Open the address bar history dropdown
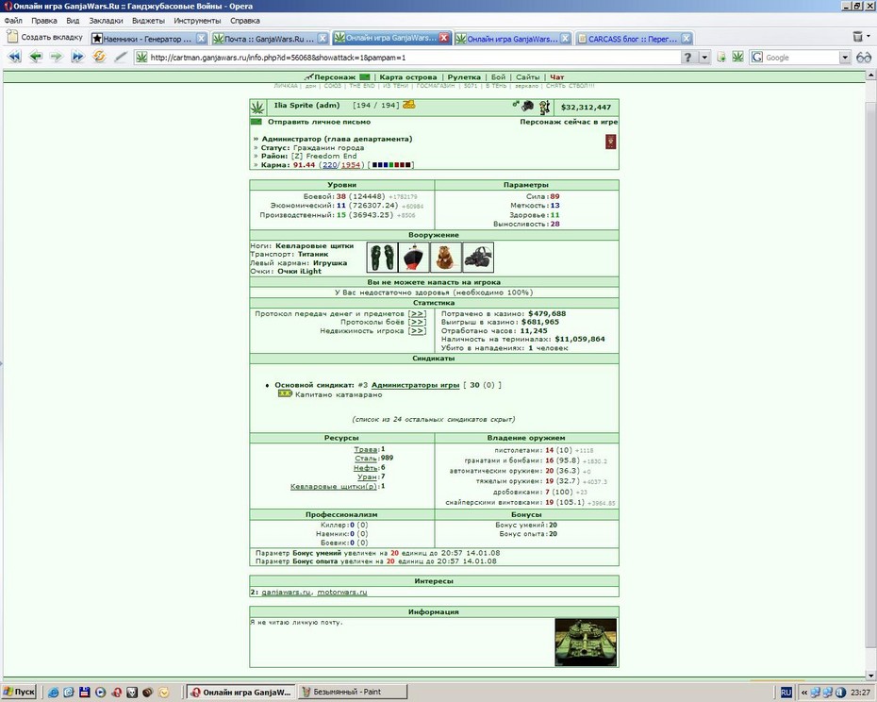Screen dimensions: 877x702 coord(704,58)
